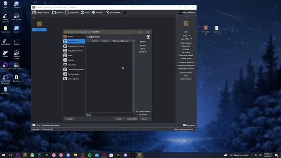Screen dimensions: 281x158
Task: Click Activar in mods page
Action: (x=143, y=49)
